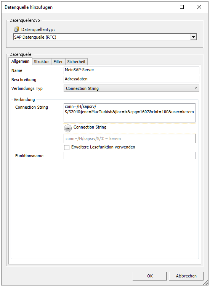Click the Funktionsname label
Viewport: 210px width, 287px height.
point(29,156)
